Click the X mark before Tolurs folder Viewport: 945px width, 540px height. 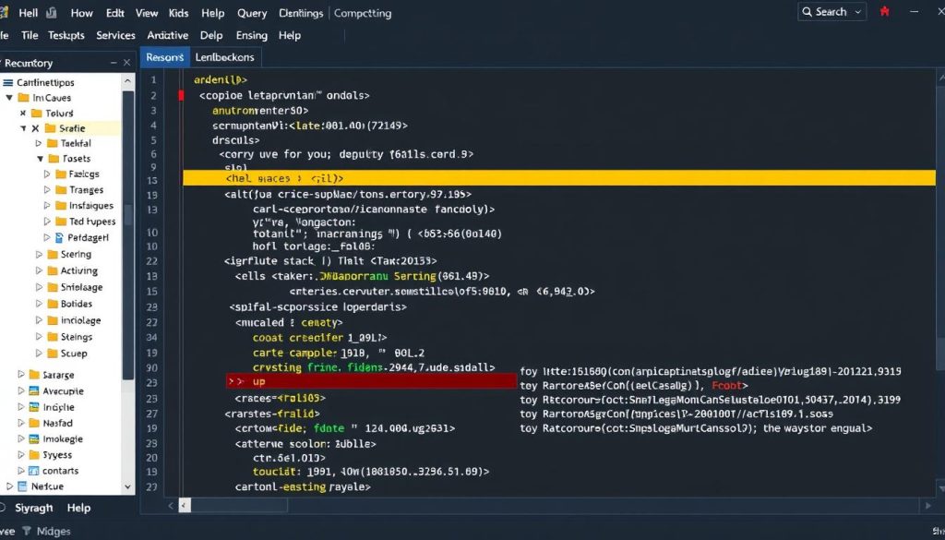23,113
